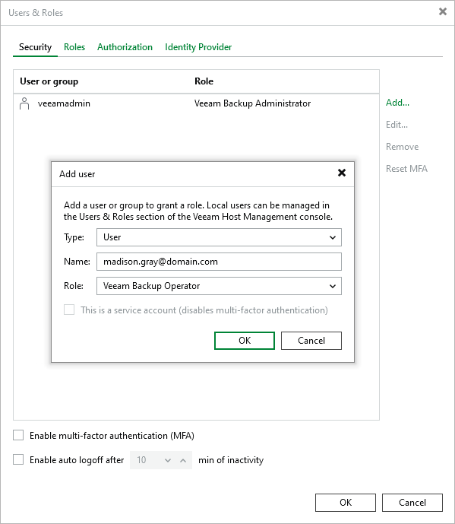Click the Edit... link

pyautogui.click(x=397, y=125)
